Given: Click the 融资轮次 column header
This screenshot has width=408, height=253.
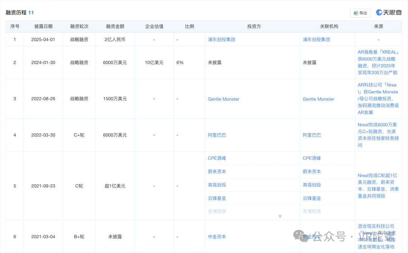Looking at the screenshot, I should 79,26.
